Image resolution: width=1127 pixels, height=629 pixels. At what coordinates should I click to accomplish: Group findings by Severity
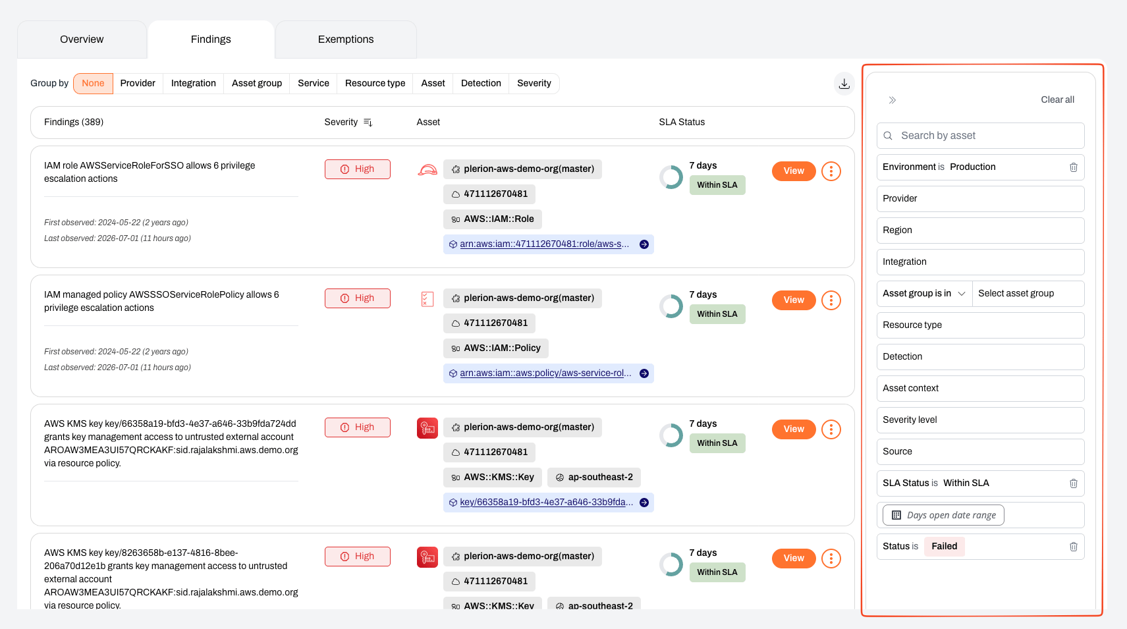(x=534, y=84)
